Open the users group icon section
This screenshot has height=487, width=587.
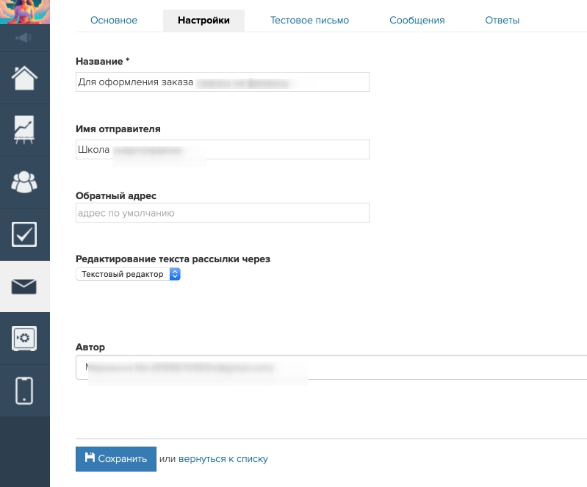click(x=24, y=181)
